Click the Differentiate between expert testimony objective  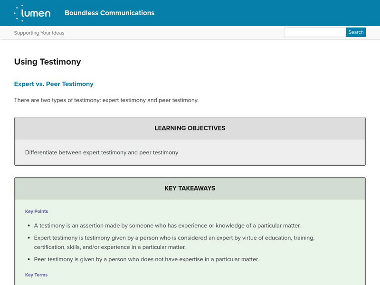[x=102, y=152]
